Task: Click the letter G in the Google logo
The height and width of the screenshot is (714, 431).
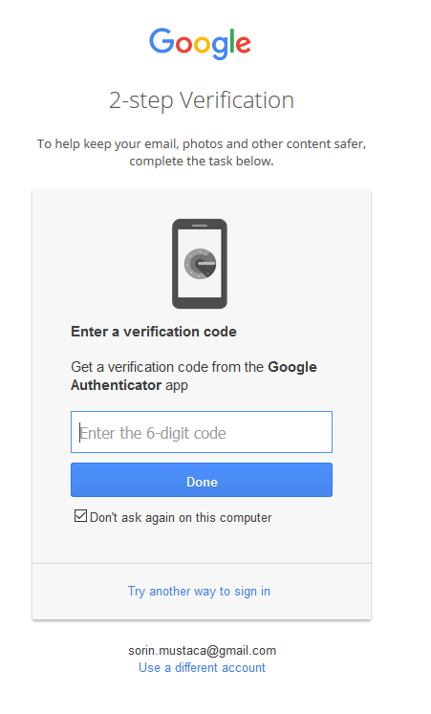Action: coord(162,40)
